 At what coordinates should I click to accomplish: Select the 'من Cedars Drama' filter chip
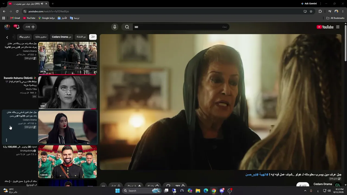pyautogui.click(x=62, y=37)
